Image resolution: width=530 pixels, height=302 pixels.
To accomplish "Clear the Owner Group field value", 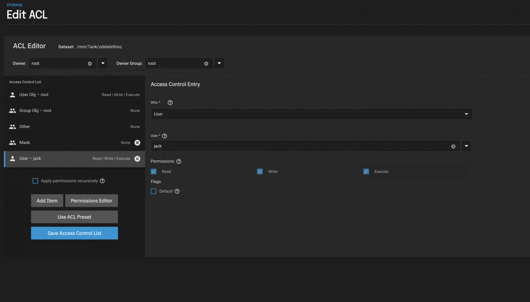I will 206,63.
